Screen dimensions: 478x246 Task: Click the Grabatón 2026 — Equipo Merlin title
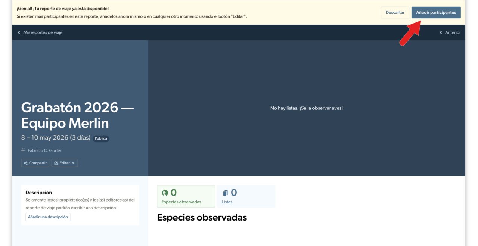click(x=77, y=115)
